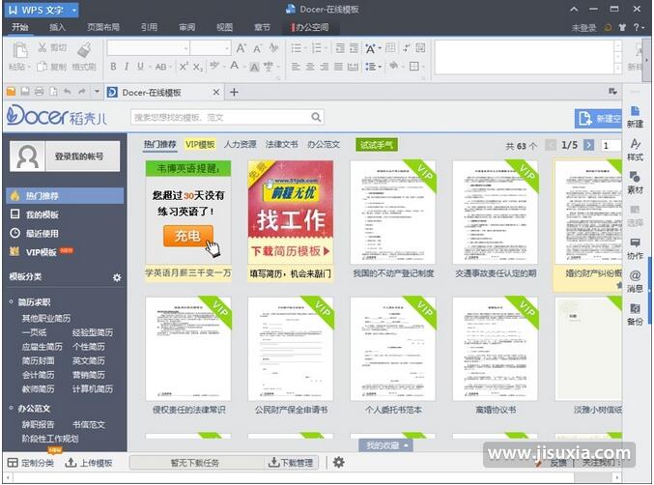Click settings gear in bottom bar
This screenshot has width=654, height=485.
[x=339, y=462]
